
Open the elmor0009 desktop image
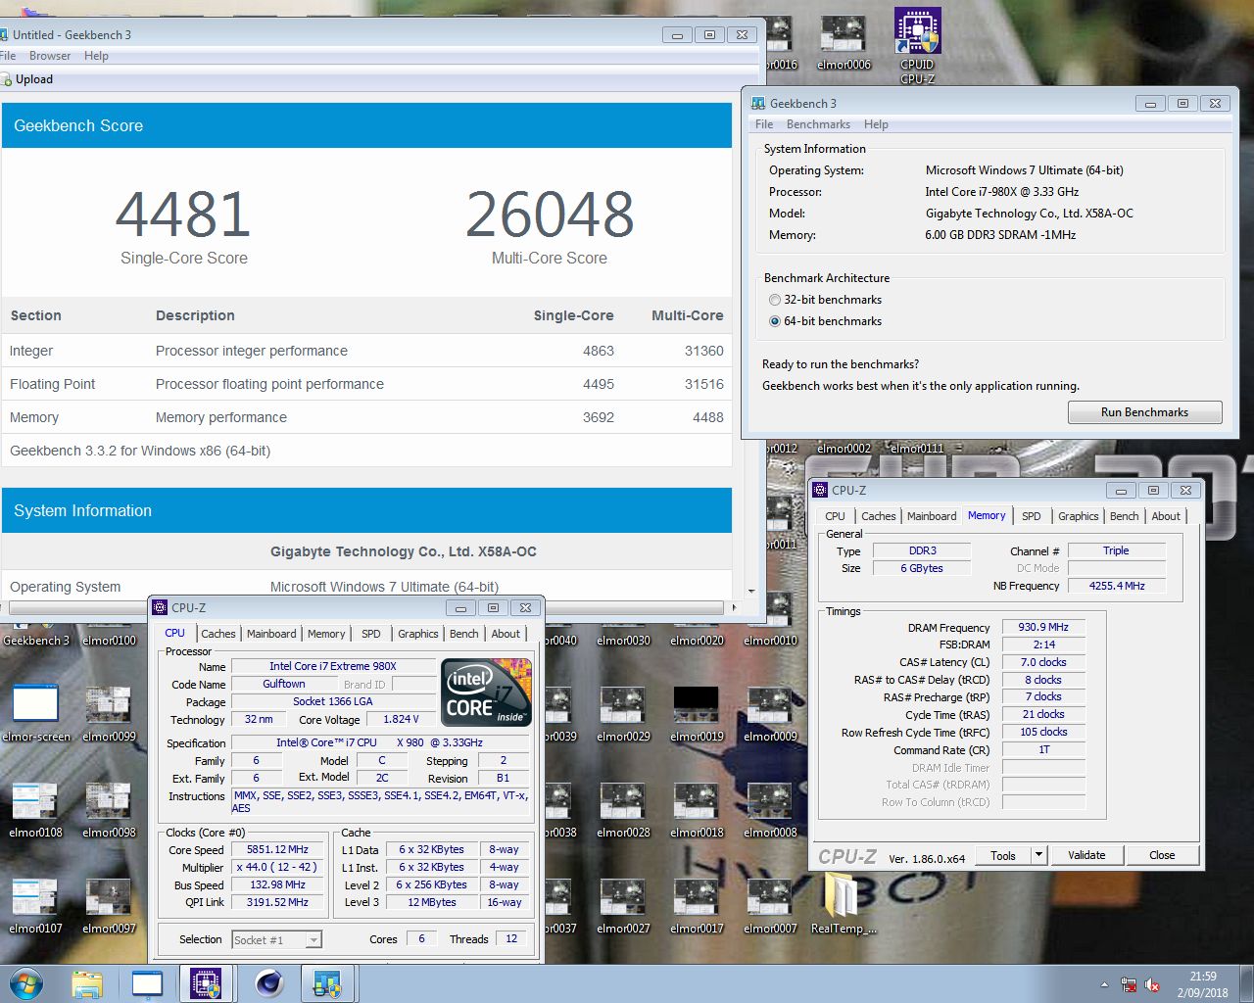[x=770, y=712]
